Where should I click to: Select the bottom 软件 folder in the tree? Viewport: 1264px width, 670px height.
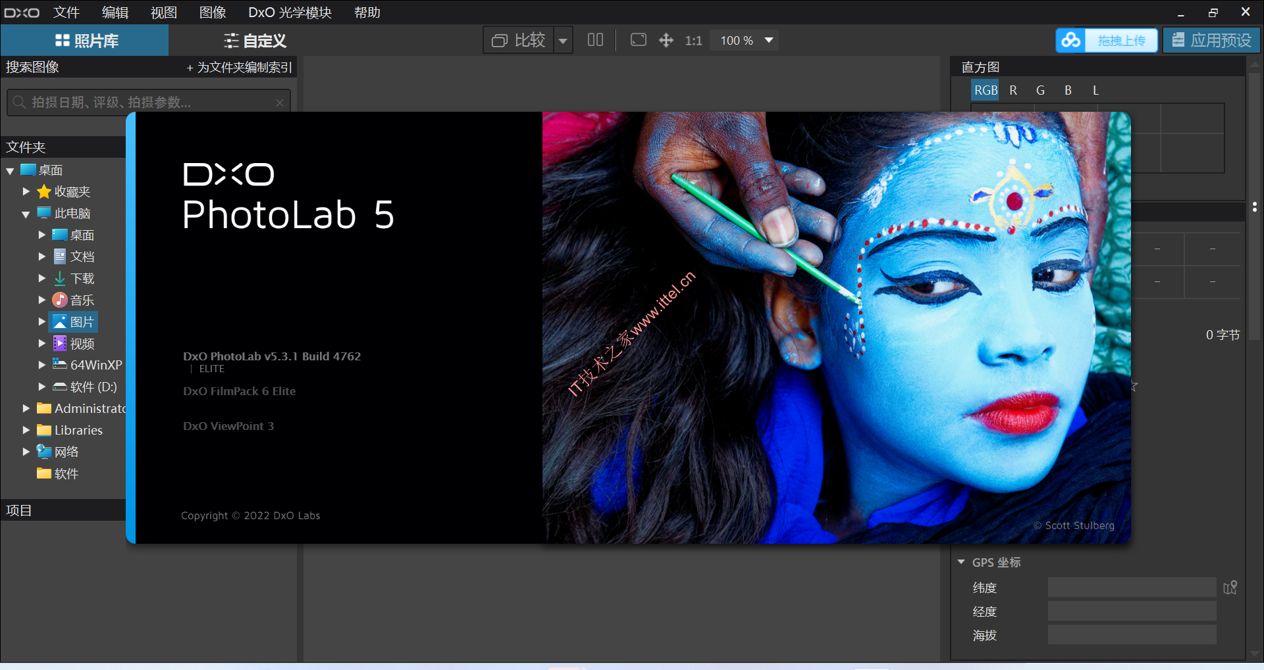pyautogui.click(x=58, y=473)
